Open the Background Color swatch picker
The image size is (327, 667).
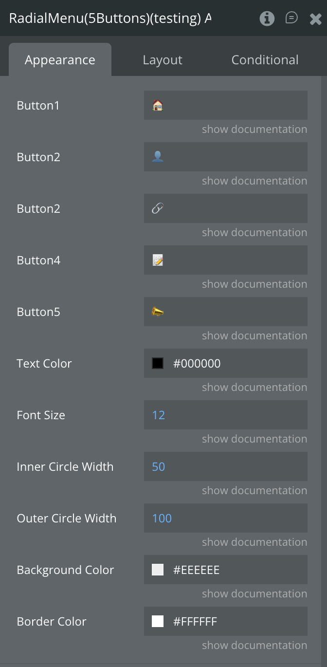pyautogui.click(x=158, y=570)
